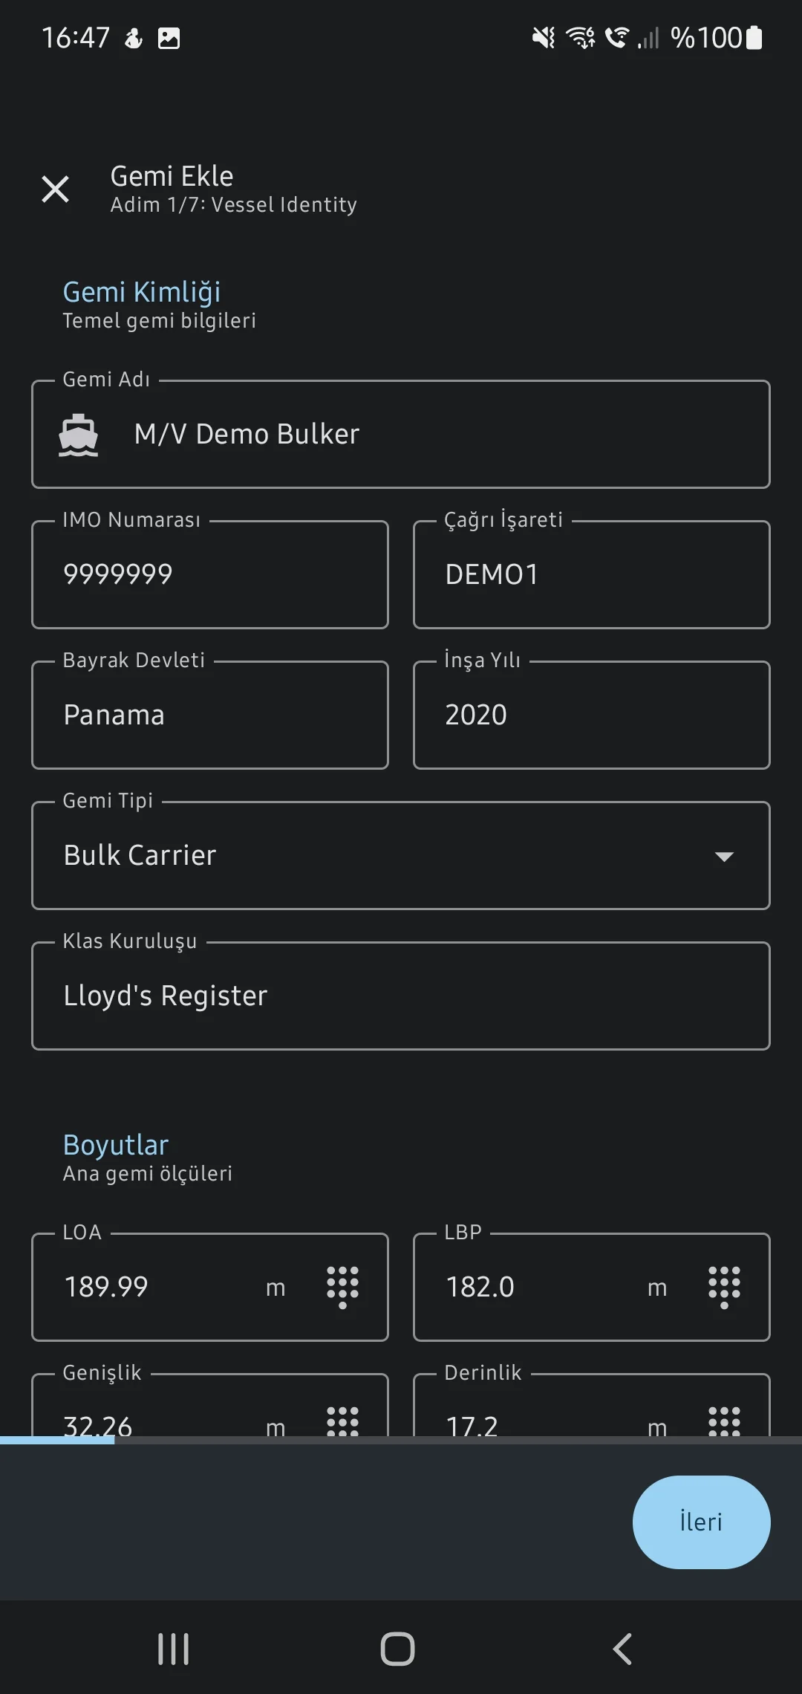
Task: Close the Gemi Ekle form
Action: [55, 188]
